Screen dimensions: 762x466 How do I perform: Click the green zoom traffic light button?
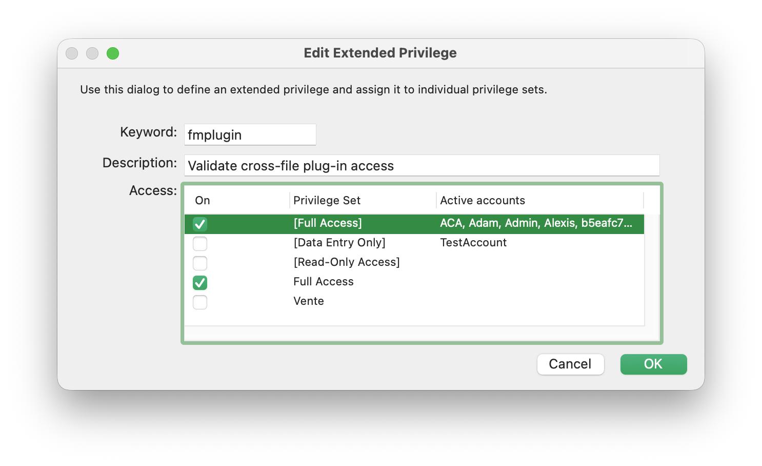pyautogui.click(x=113, y=53)
